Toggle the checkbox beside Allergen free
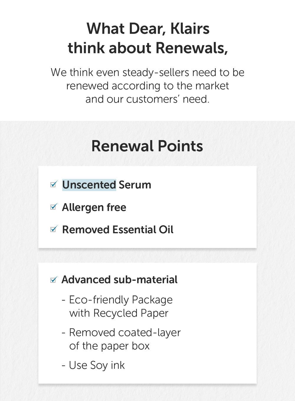This screenshot has width=295, height=401. [x=53, y=207]
